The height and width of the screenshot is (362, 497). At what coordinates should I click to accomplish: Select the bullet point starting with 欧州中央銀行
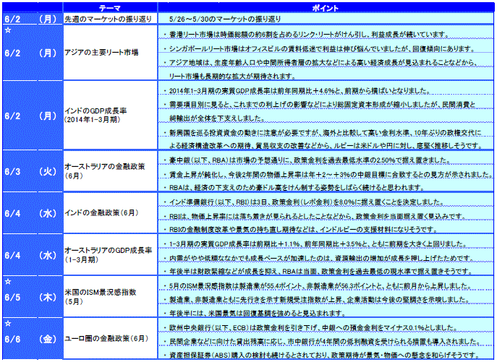click(307, 327)
